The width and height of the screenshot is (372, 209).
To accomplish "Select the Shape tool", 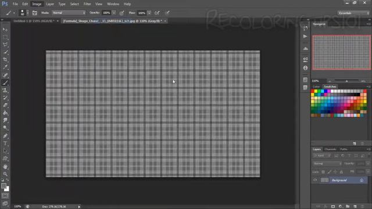I will [5, 158].
